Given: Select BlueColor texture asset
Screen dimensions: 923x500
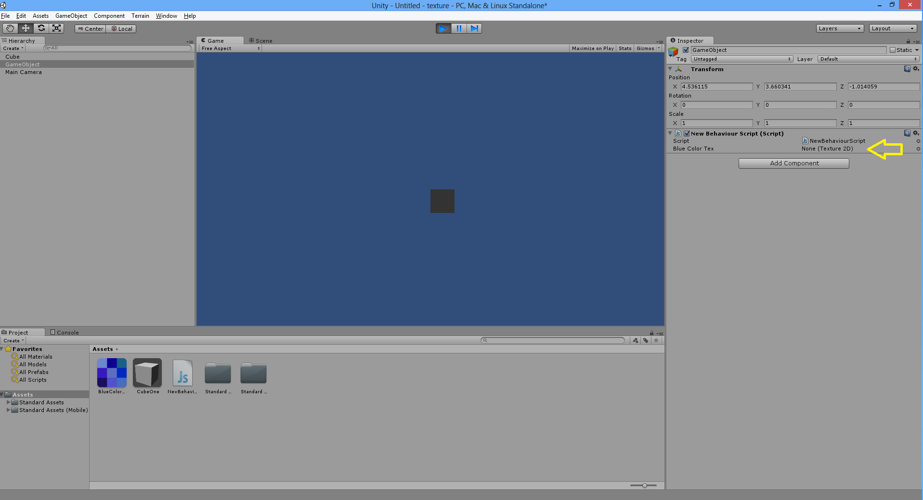Looking at the screenshot, I should pos(112,376).
